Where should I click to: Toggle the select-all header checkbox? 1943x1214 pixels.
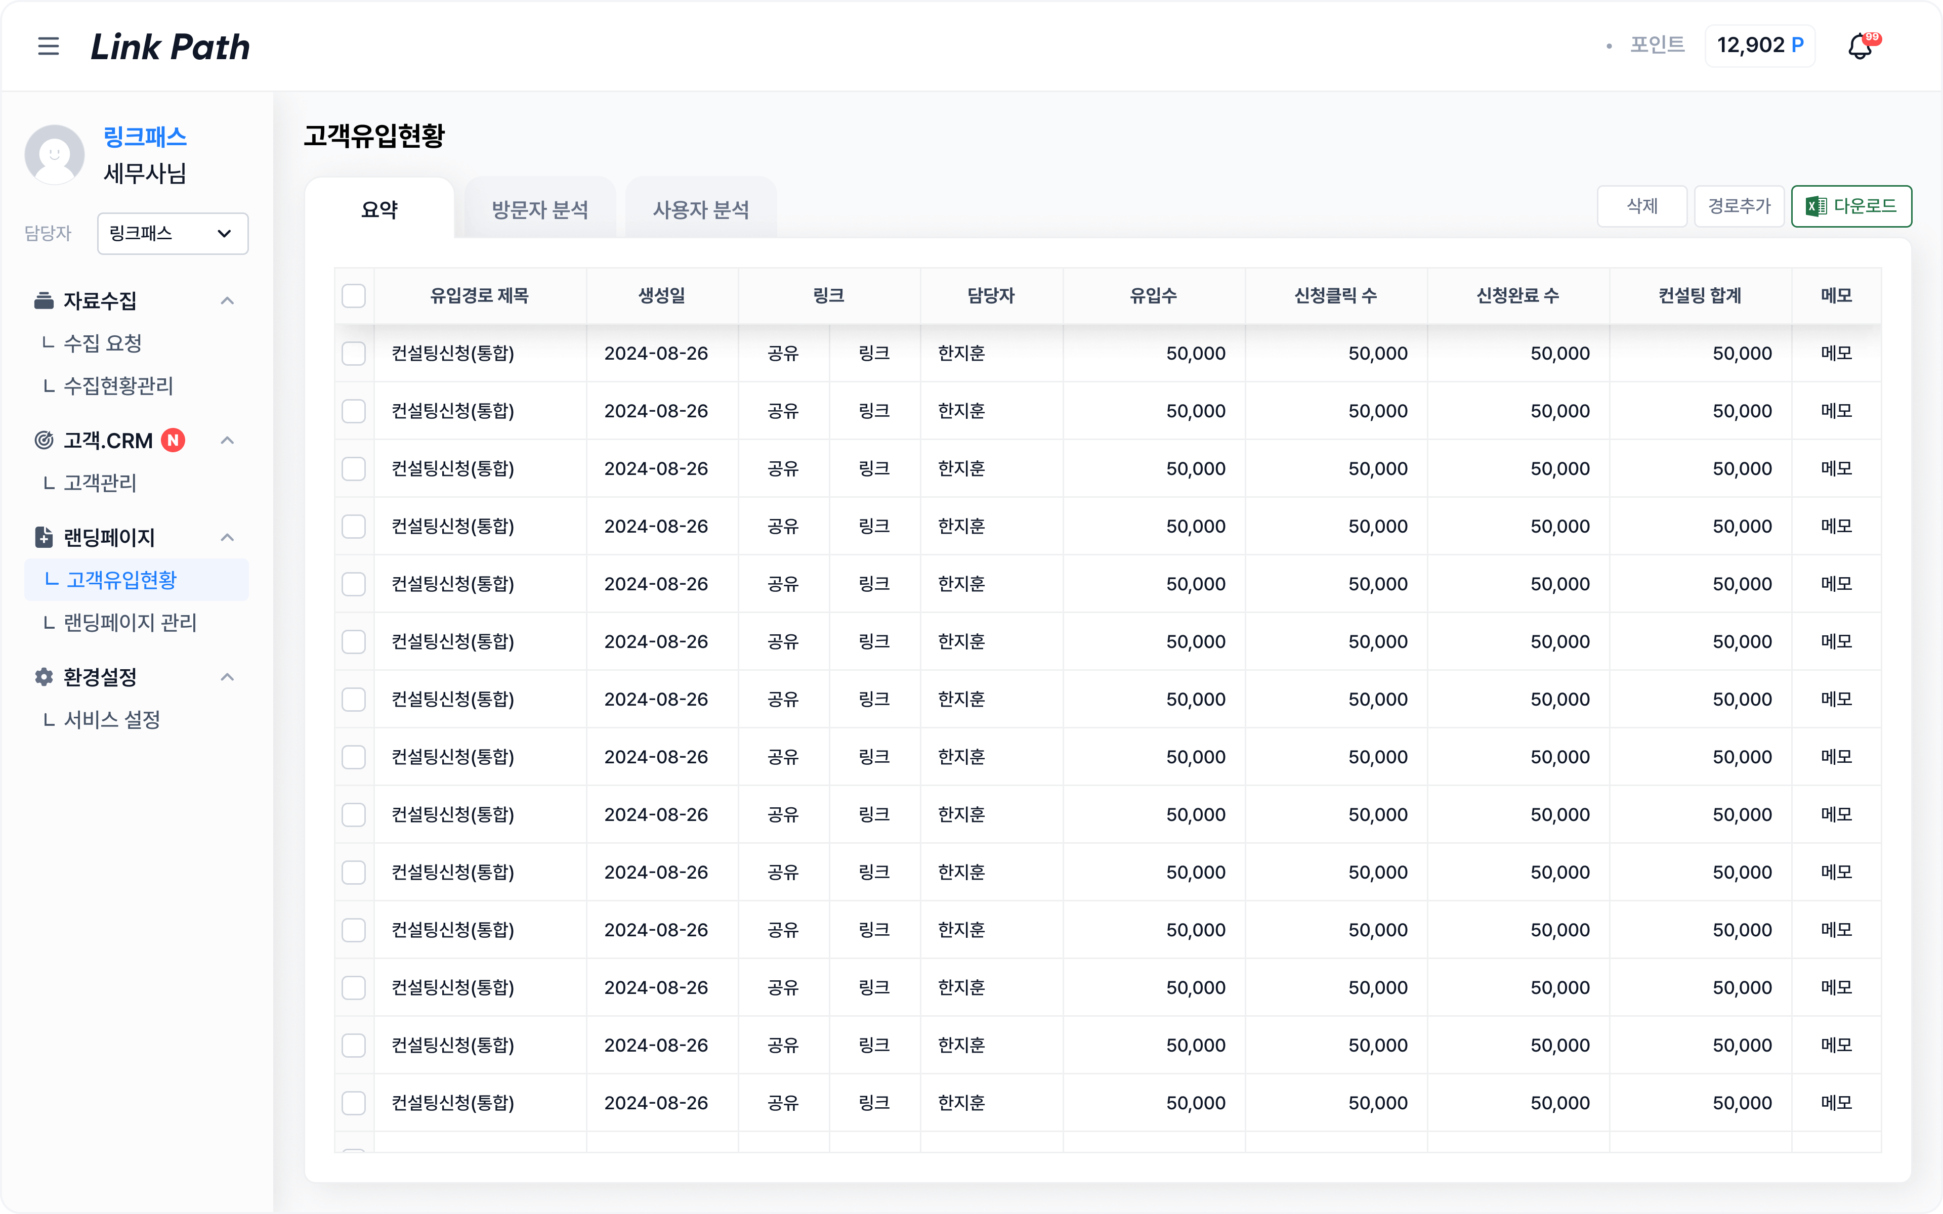point(353,295)
